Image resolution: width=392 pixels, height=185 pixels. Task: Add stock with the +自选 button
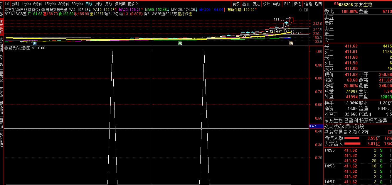[307, 4]
